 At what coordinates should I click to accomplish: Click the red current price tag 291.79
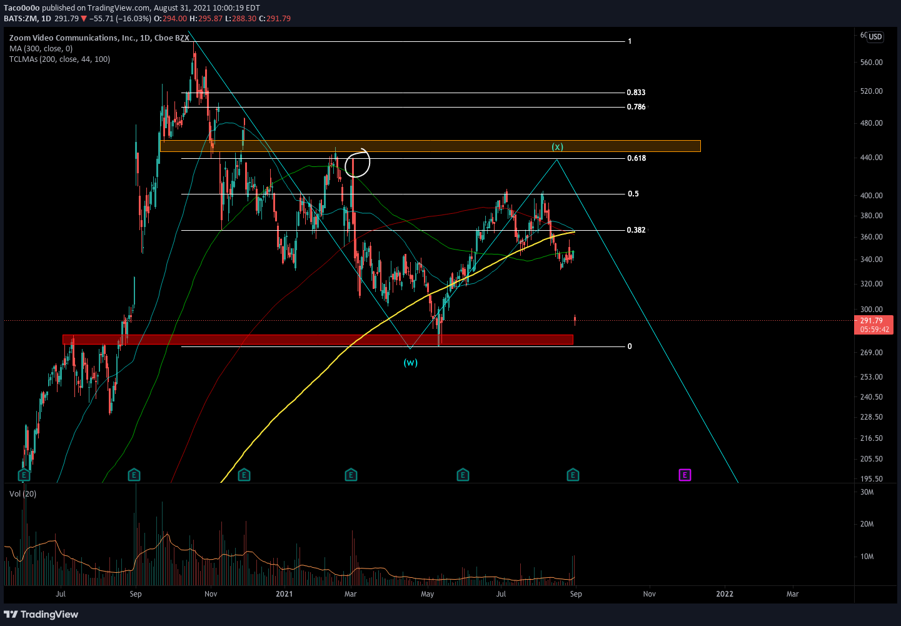pos(873,321)
